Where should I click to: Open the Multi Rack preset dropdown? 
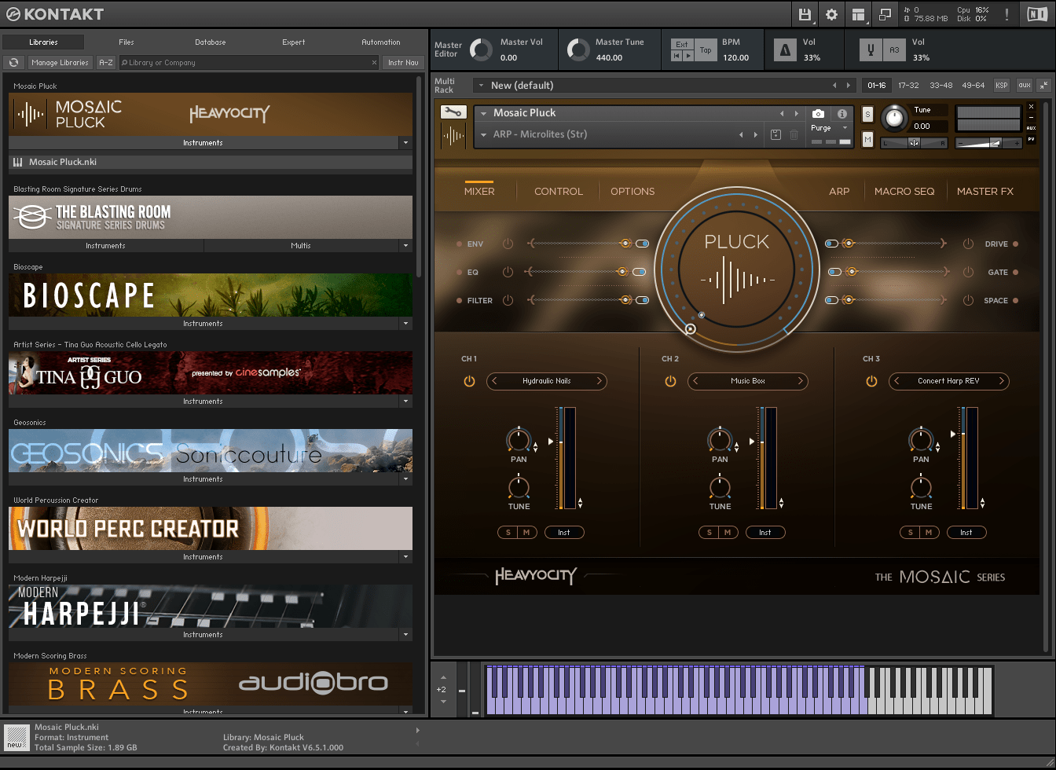pos(479,86)
